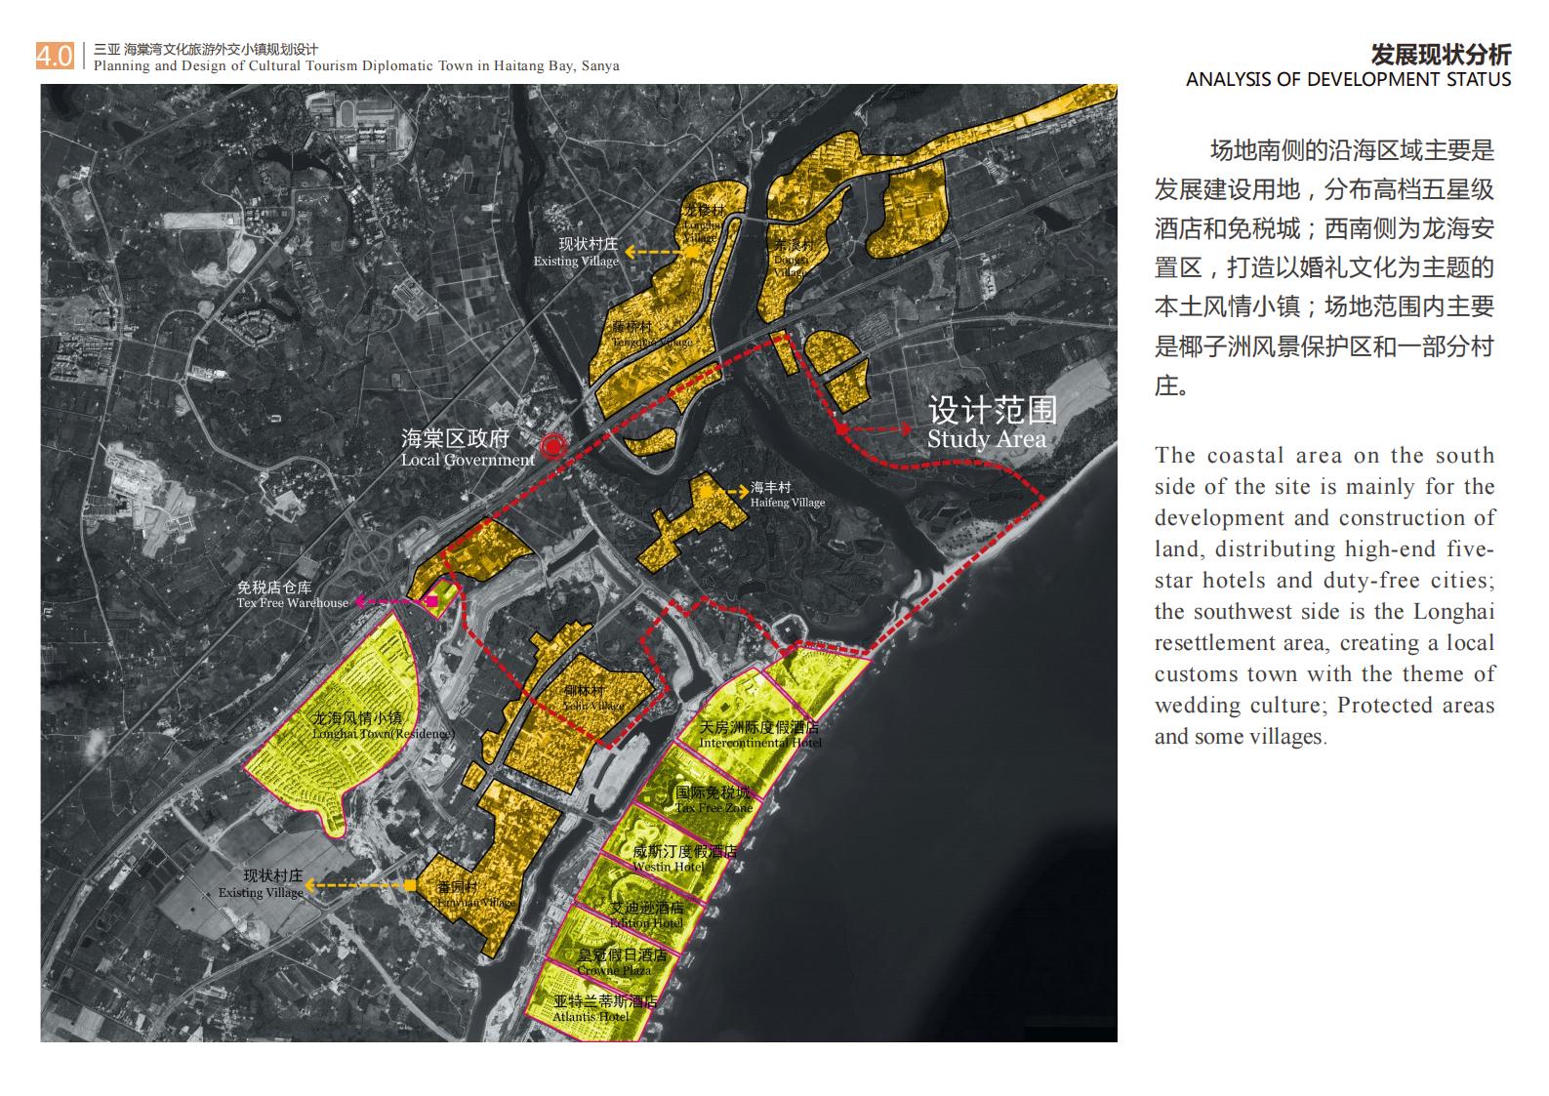Select the "国际免税城" label

[x=713, y=792]
